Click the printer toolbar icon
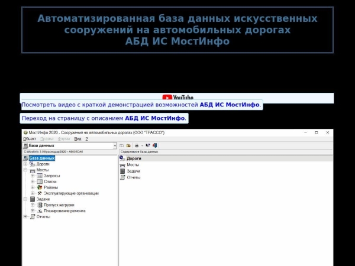Screen dimensions: 355x266 [137, 145]
